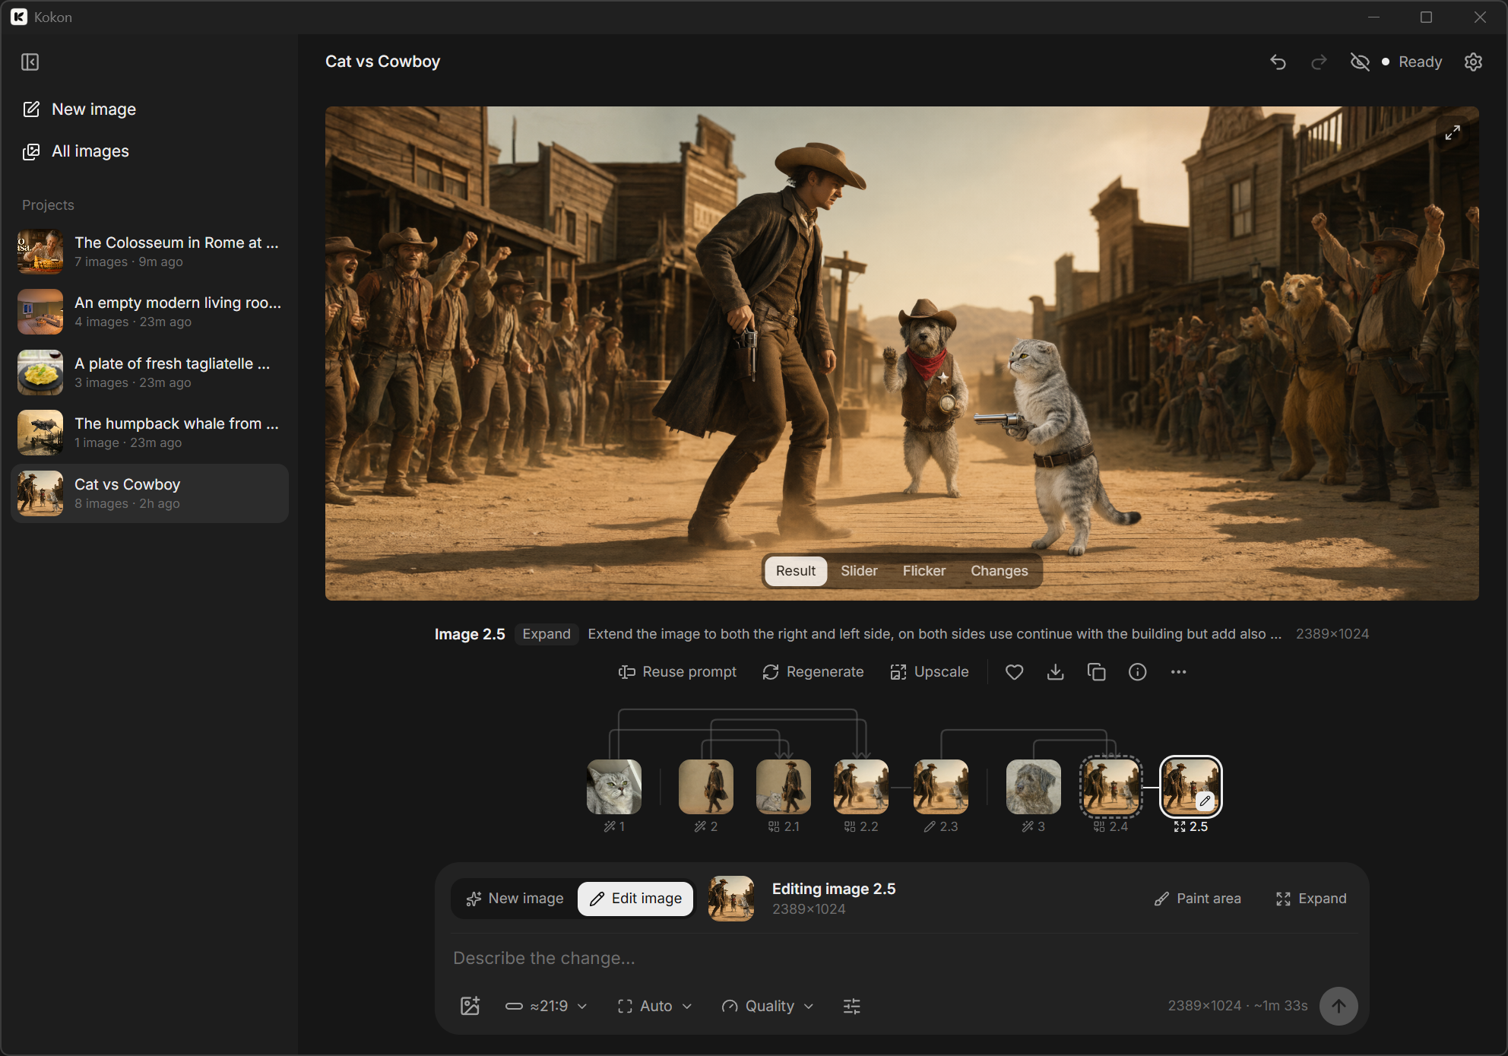
Task: Select history thumbnail 2.1
Action: 784,787
